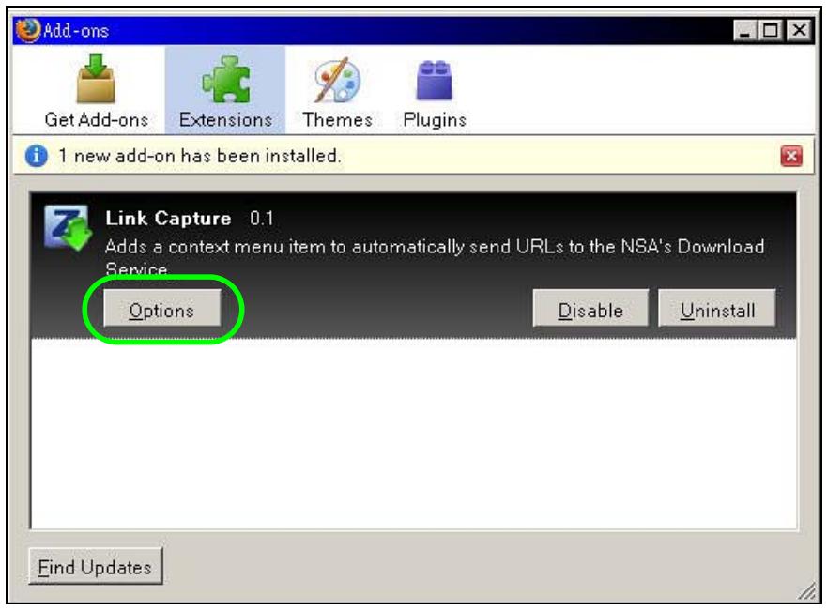This screenshot has height=611, width=827.
Task: Disable the Link Capture extension
Action: pyautogui.click(x=590, y=309)
